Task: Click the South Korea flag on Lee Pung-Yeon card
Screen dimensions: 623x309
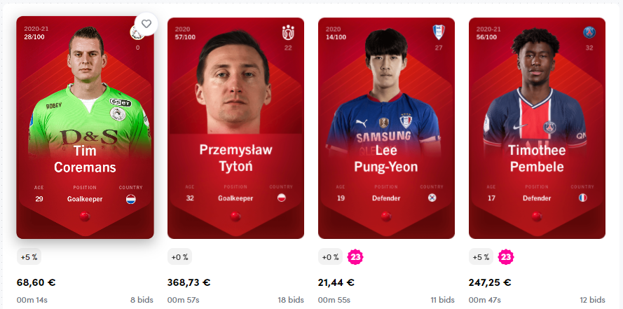Action: (x=432, y=198)
